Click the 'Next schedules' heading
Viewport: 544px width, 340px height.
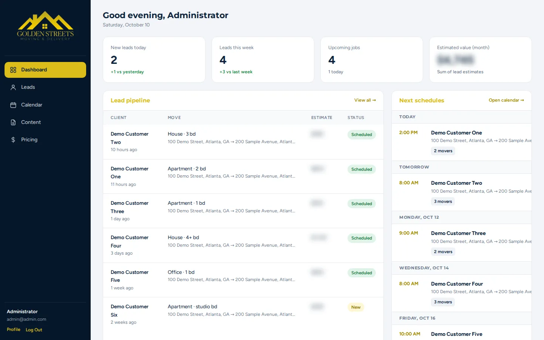pyautogui.click(x=422, y=100)
